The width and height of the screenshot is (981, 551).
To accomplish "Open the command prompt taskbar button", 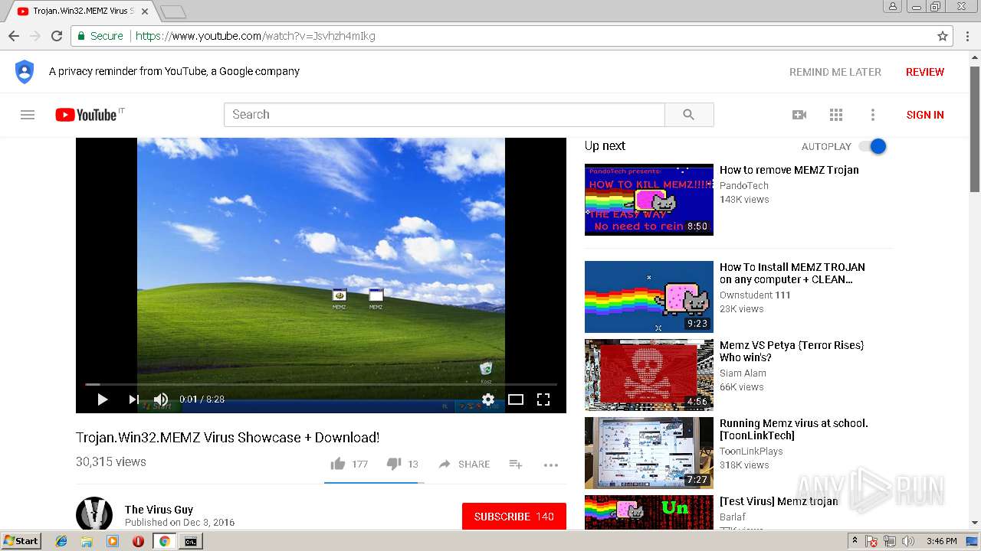I will pyautogui.click(x=190, y=541).
